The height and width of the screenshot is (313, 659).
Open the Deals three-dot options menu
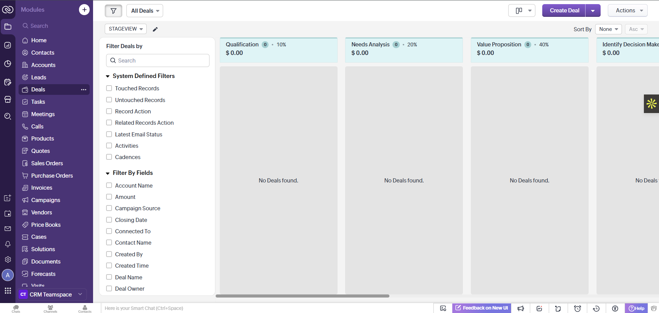pos(83,90)
